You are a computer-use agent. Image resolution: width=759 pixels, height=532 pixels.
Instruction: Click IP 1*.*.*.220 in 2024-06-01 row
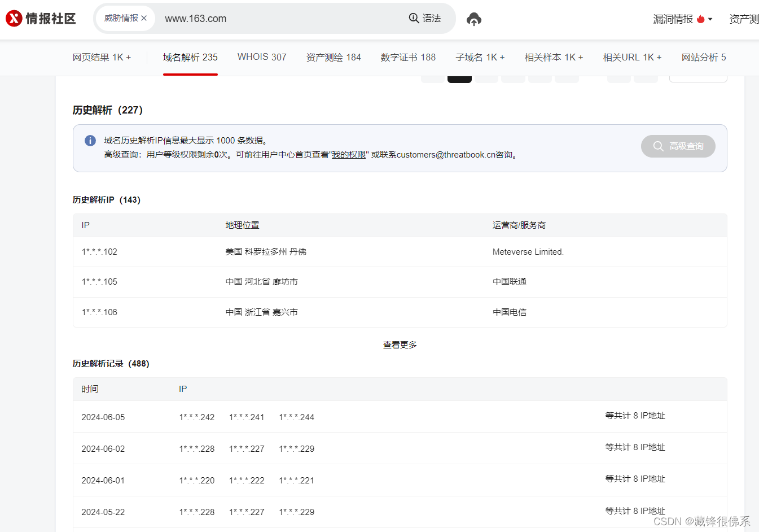[197, 481]
